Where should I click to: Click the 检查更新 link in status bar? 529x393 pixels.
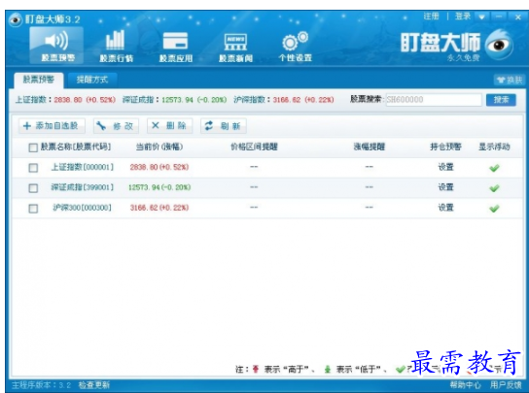(x=94, y=385)
